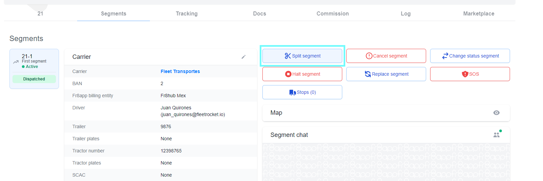Image resolution: width=543 pixels, height=181 pixels.
Task: Open Fleet Transportes carrier link
Action: (x=180, y=71)
